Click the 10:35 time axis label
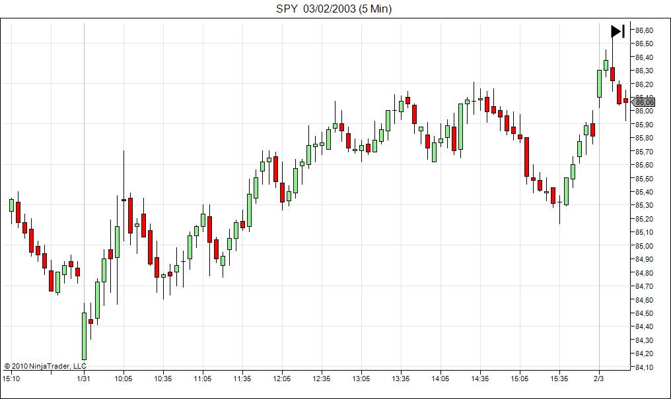This screenshot has width=671, height=399. [162, 379]
